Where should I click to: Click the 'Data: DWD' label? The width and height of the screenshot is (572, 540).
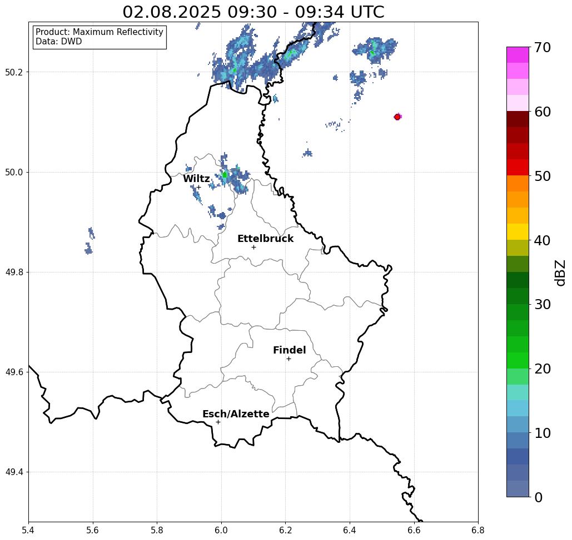click(x=59, y=42)
